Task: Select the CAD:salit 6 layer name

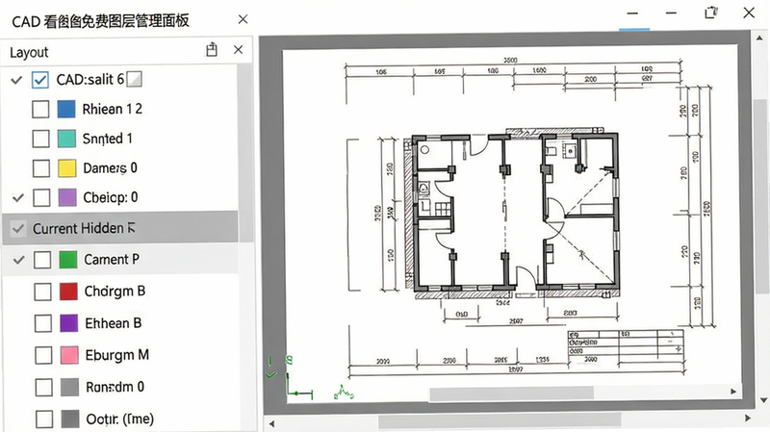Action: [90, 79]
